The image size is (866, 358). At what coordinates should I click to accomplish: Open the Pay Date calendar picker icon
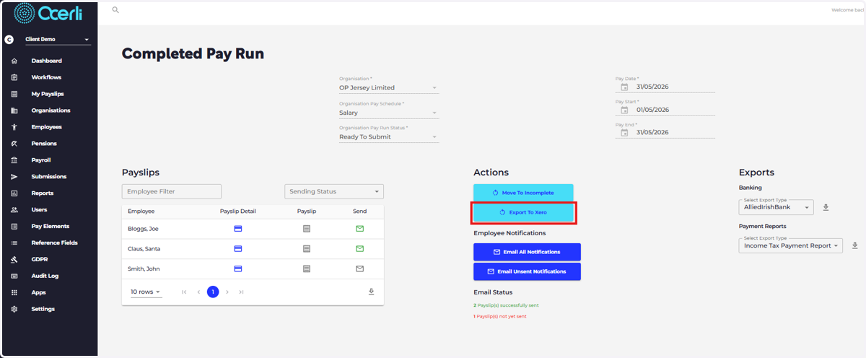tap(625, 87)
